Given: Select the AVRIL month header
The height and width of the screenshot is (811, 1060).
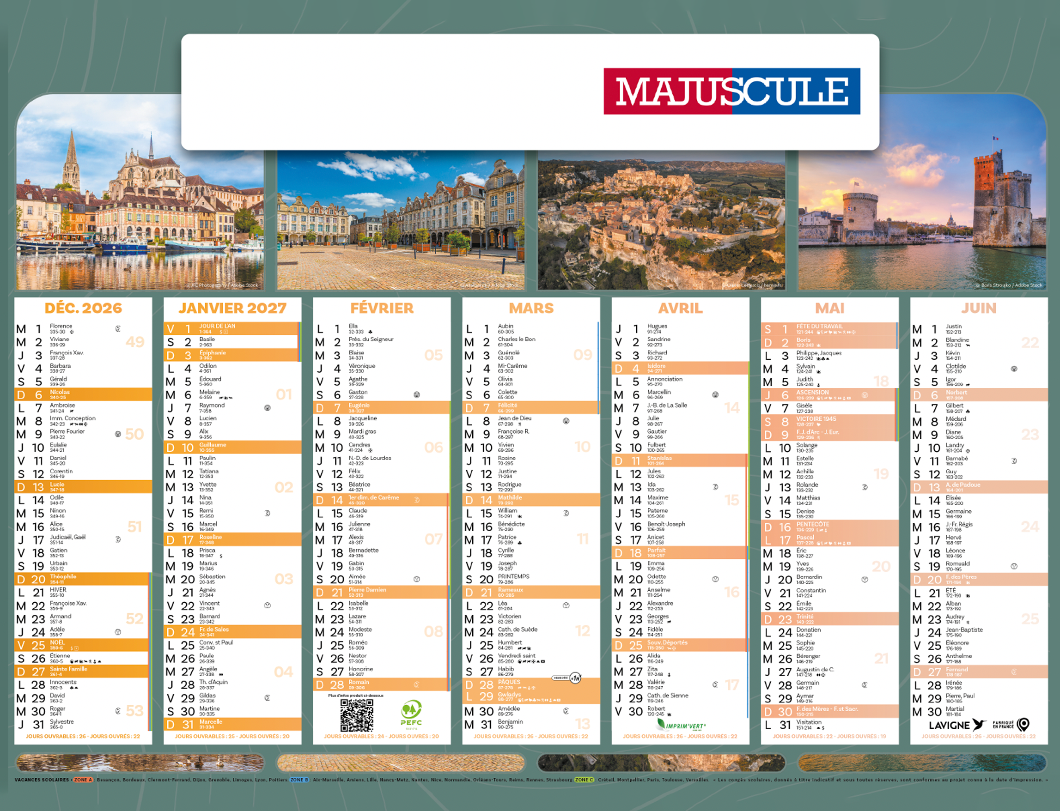Looking at the screenshot, I should click(680, 308).
